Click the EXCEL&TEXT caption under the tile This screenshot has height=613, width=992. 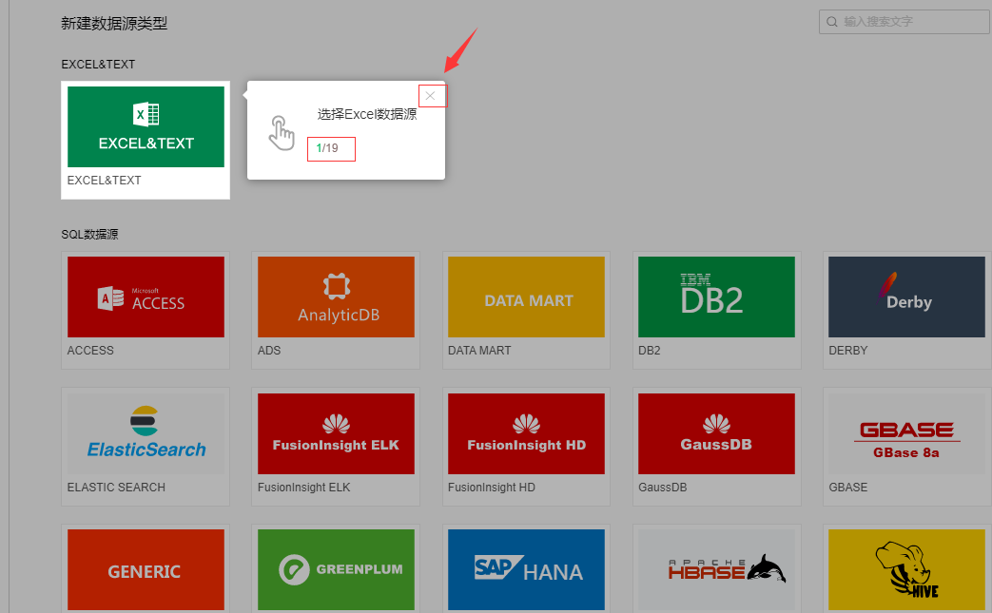click(105, 181)
